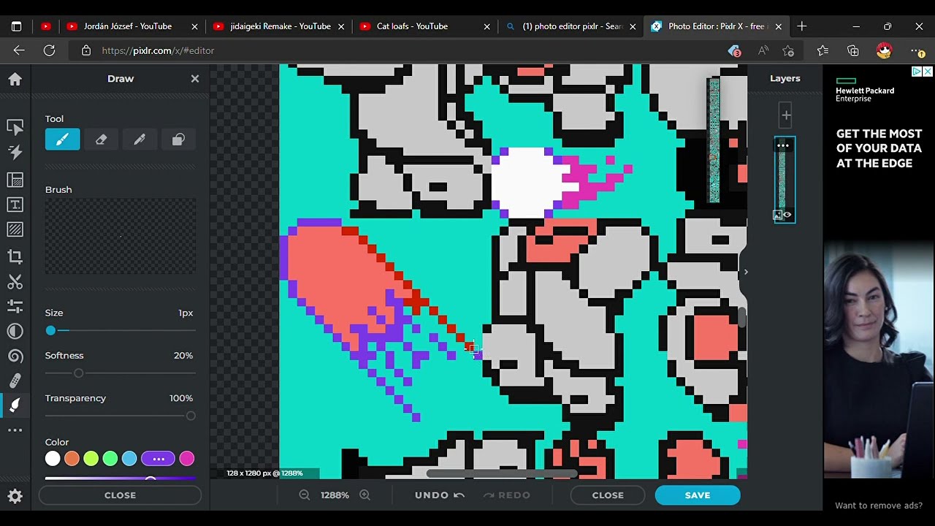The image size is (935, 526).
Task: Save the image with SAVE button
Action: [698, 495]
